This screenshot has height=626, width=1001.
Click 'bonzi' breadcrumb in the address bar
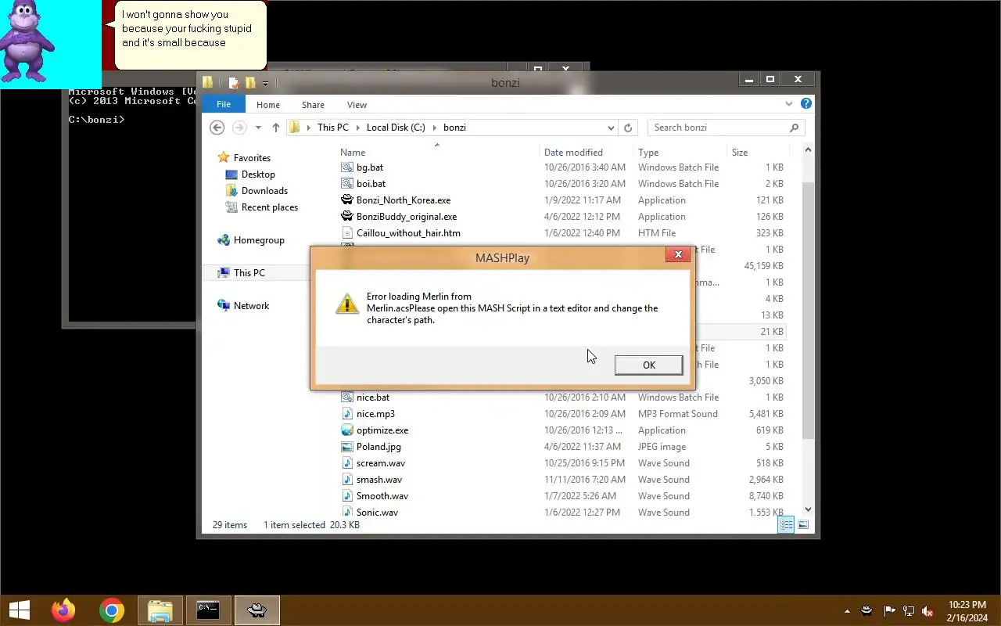click(454, 128)
